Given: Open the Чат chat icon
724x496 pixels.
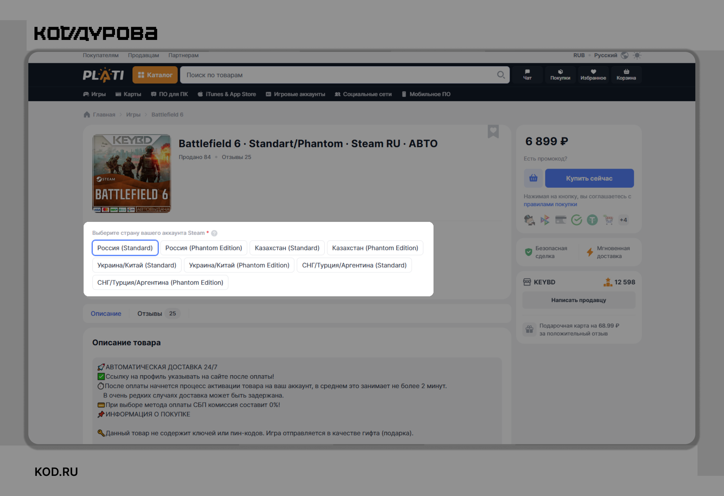Looking at the screenshot, I should (527, 75).
